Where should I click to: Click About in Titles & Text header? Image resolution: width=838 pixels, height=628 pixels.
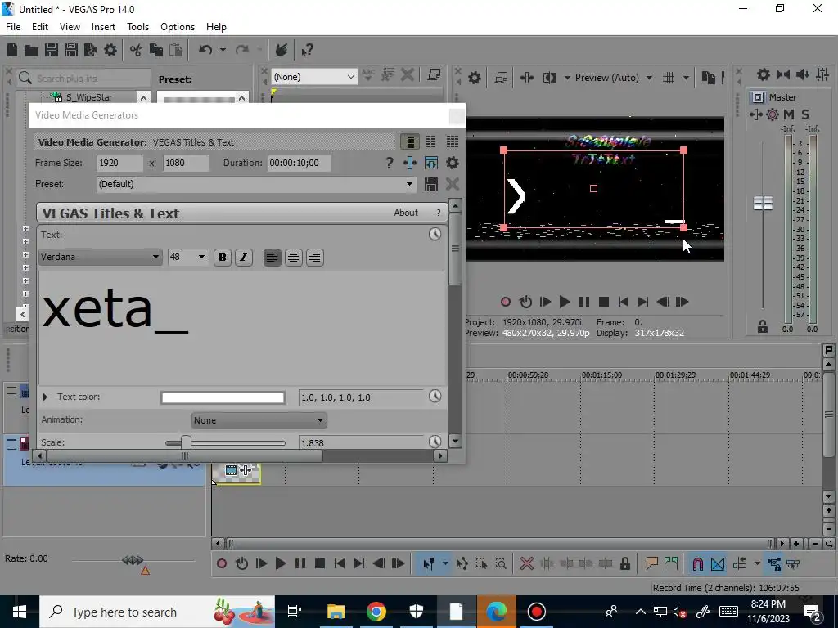tap(406, 213)
